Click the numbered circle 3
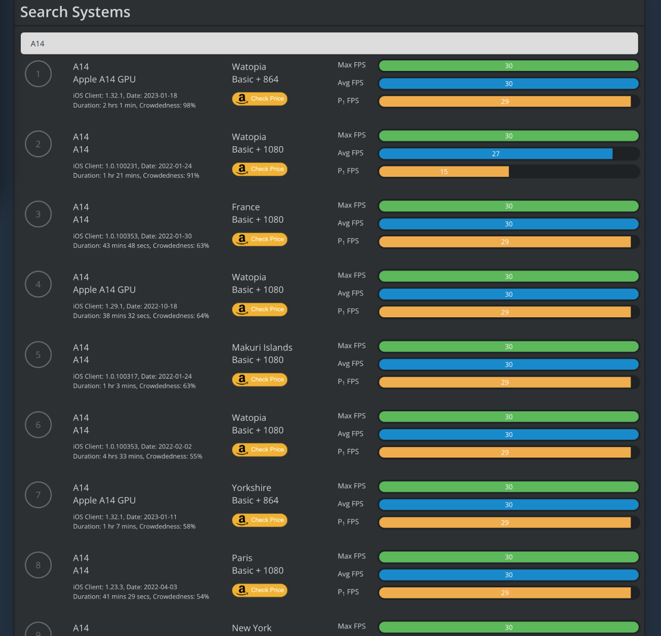Viewport: 661px width, 636px height. click(x=38, y=214)
